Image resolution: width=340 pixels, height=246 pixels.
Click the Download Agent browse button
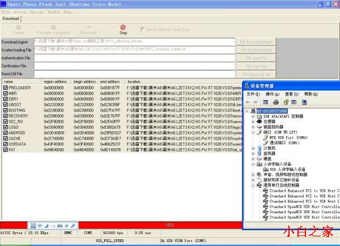point(256,42)
